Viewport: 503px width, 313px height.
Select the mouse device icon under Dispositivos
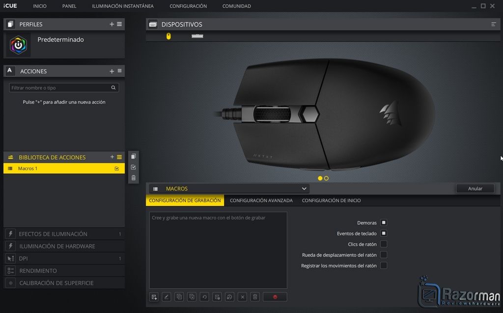(x=168, y=36)
